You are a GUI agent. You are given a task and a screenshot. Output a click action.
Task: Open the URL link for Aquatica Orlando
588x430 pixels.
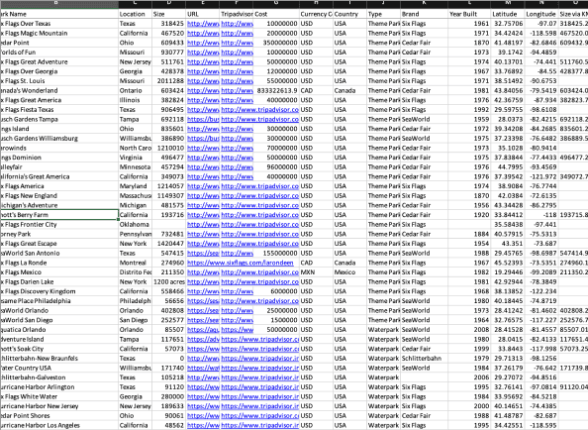tap(203, 330)
